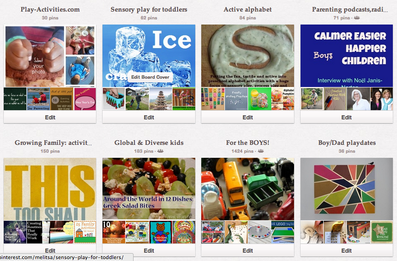Open the Active alphabet board title
This screenshot has height=261, width=397.
(x=248, y=10)
